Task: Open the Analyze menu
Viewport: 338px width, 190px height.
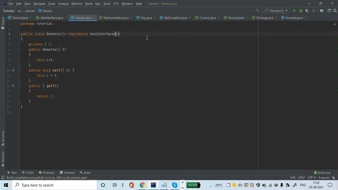Action: coord(63,4)
